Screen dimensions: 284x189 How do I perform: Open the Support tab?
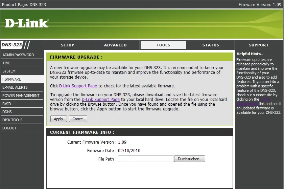coord(259,45)
